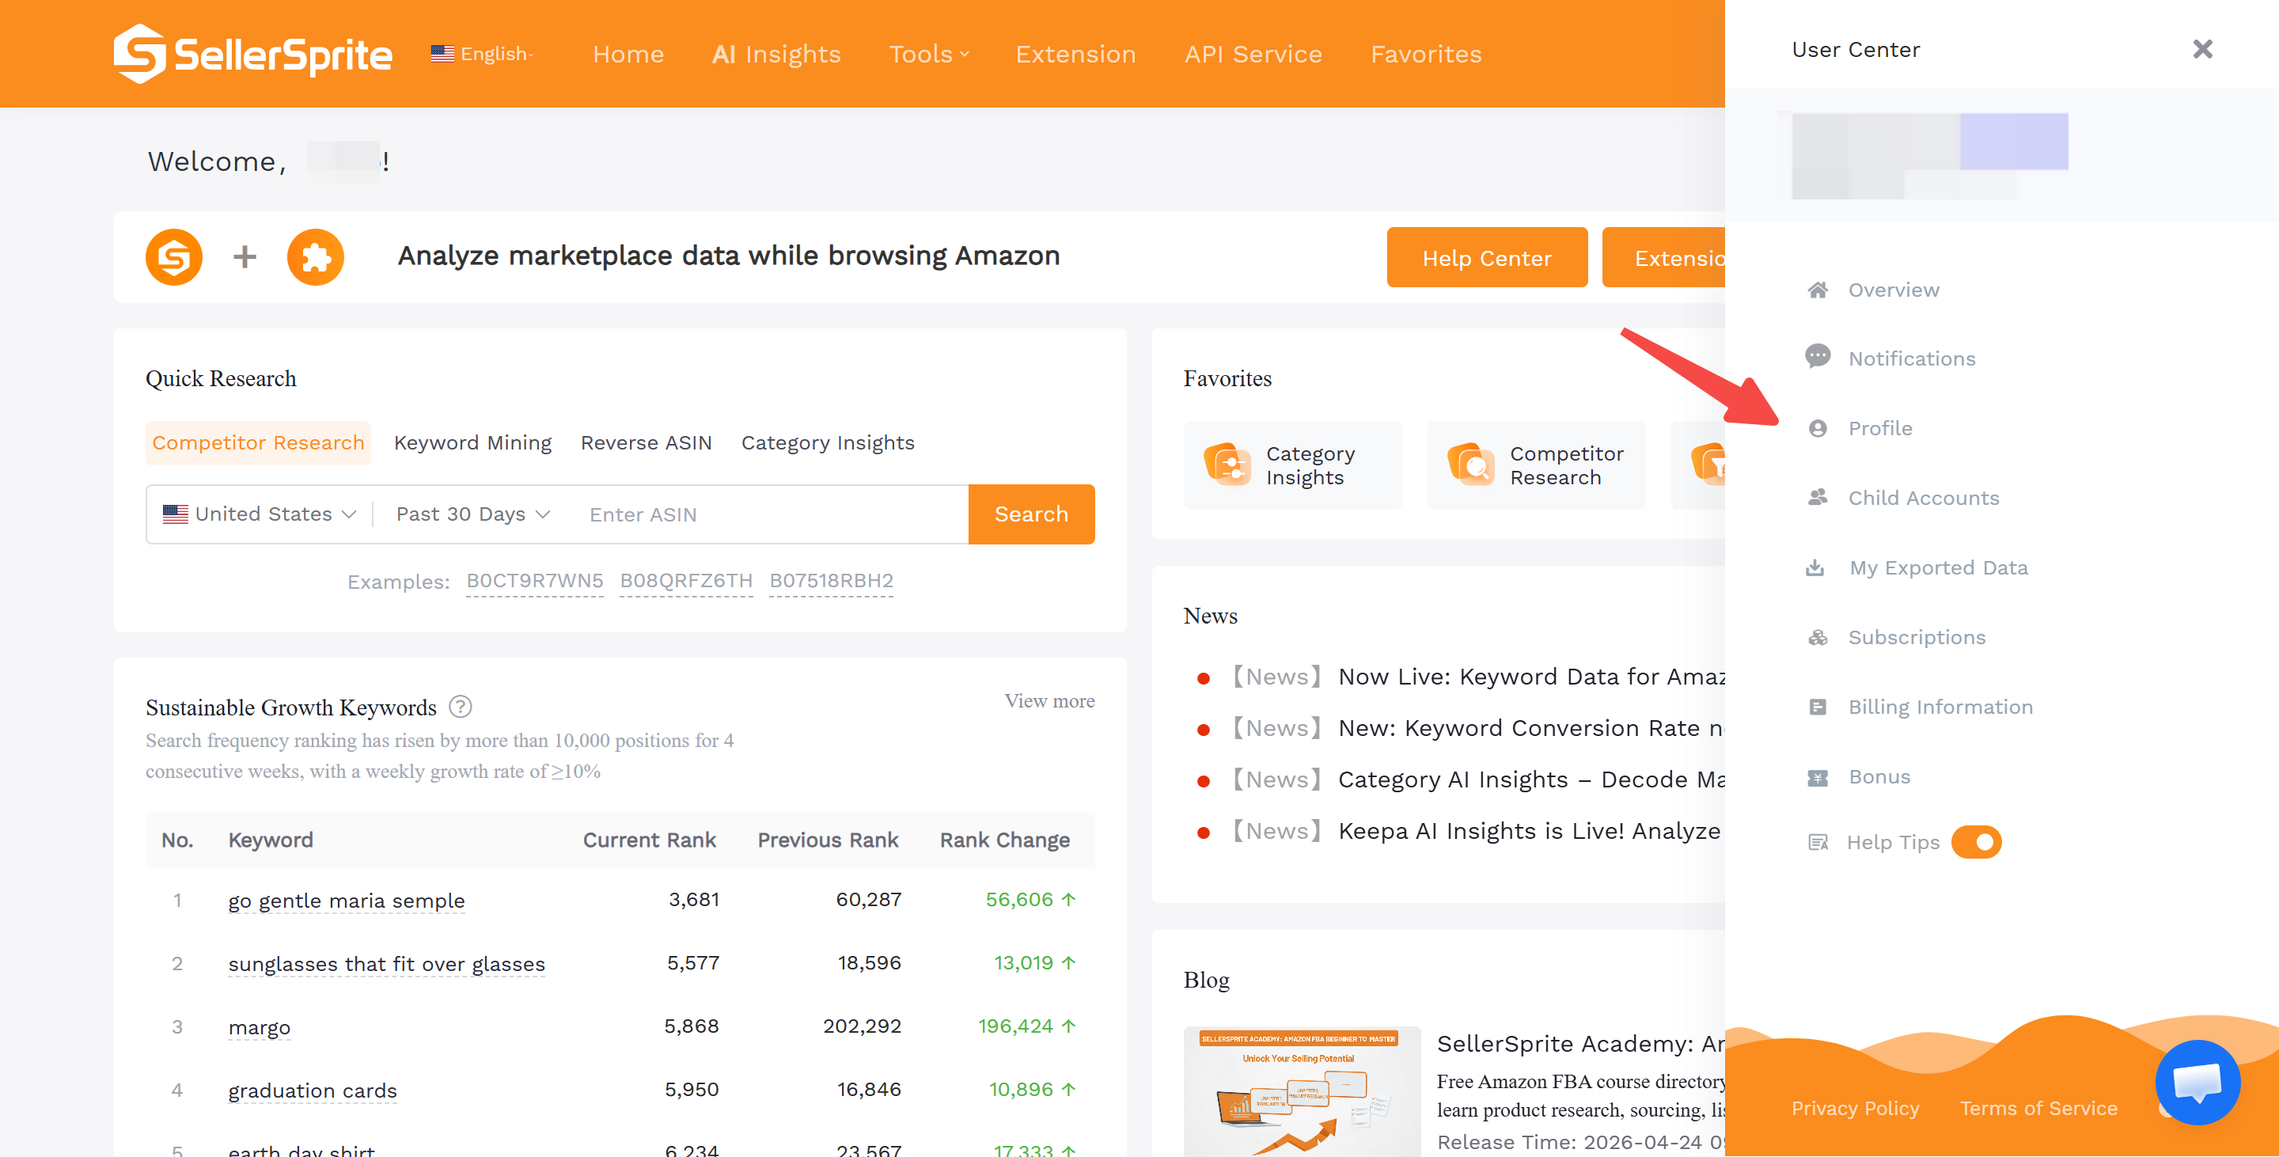Screen dimensions: 2279x1157
Task: Open the Bonus section
Action: point(1879,776)
